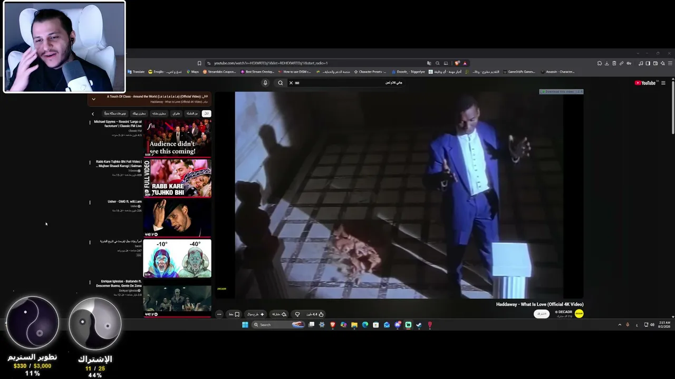Open the Best Stream Overlay bookmark
The image size is (675, 379).
[x=257, y=72]
